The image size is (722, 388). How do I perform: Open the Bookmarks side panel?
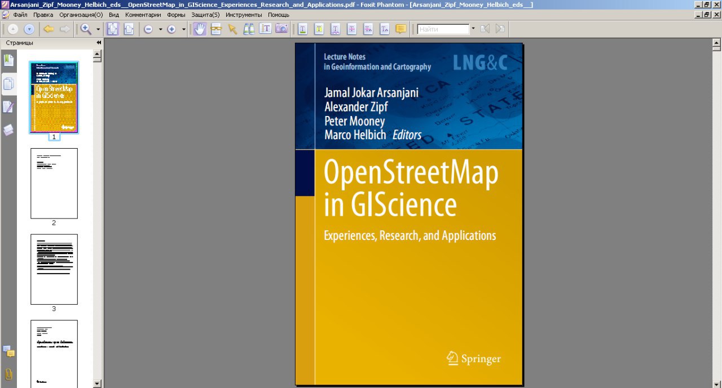coord(8,60)
